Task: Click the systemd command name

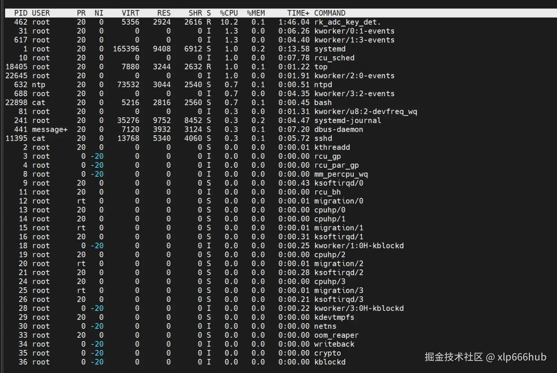Action: [330, 49]
